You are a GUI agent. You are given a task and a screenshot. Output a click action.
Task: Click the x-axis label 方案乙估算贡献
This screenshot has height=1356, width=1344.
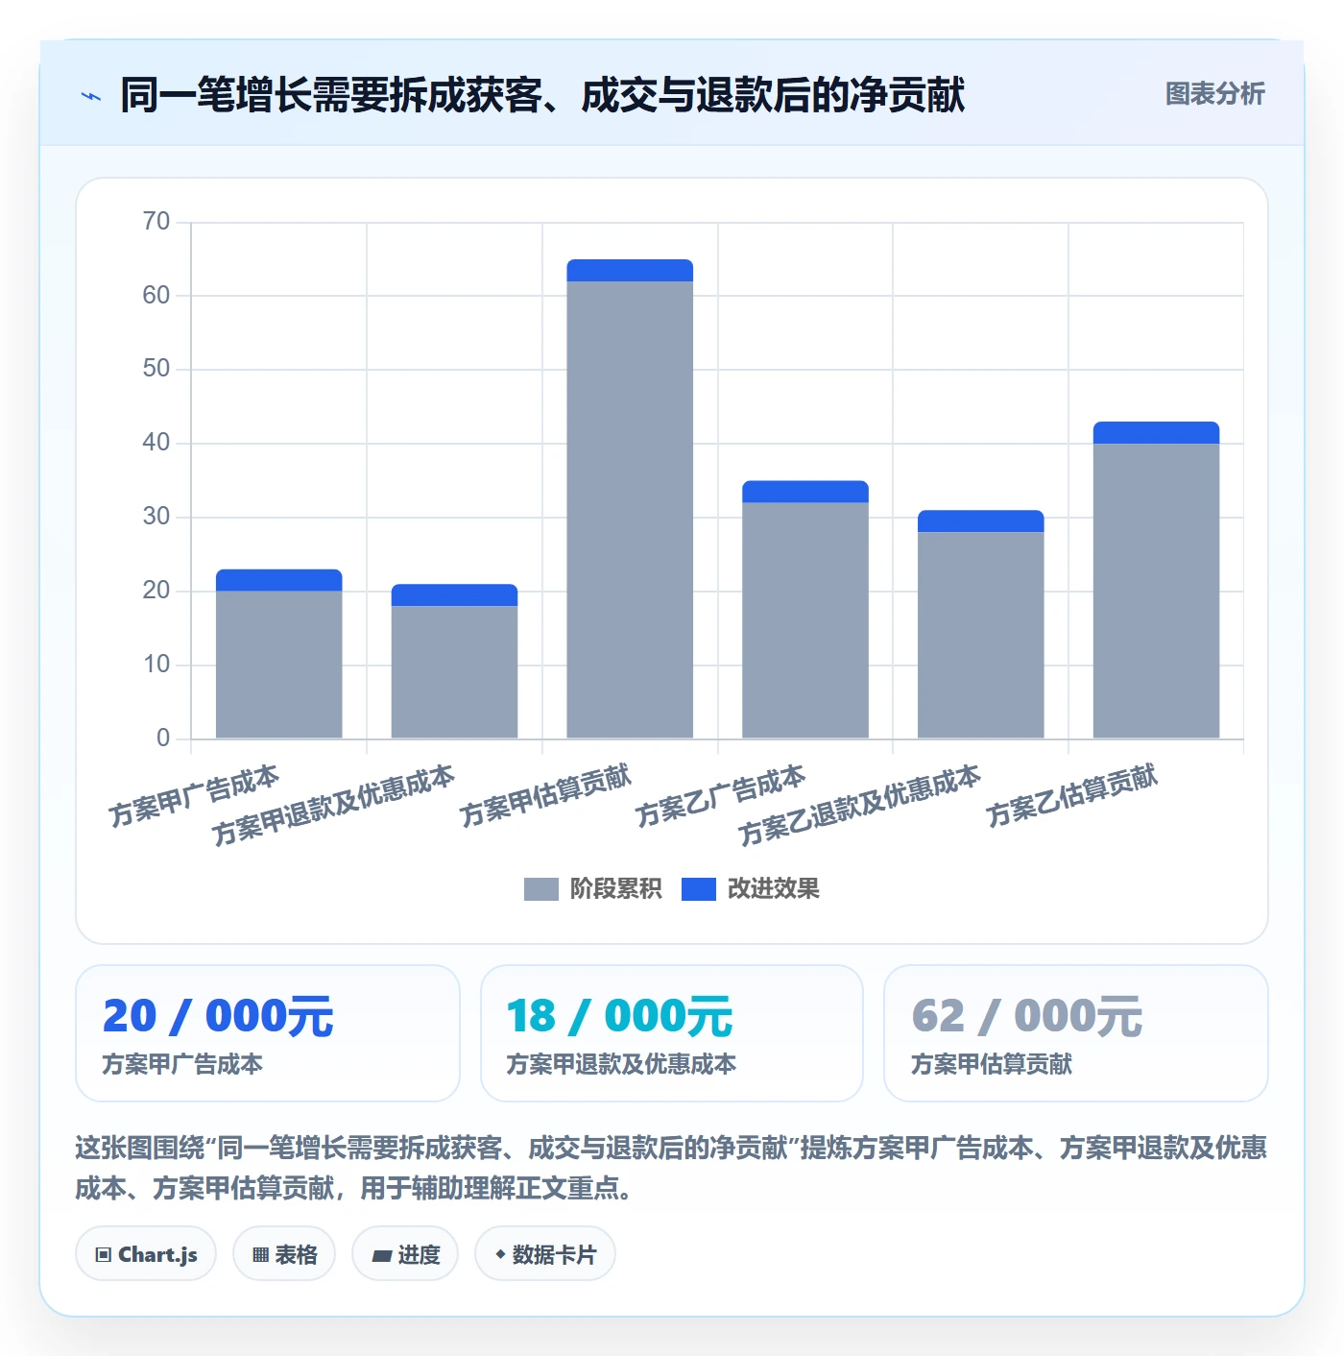pyautogui.click(x=1071, y=796)
